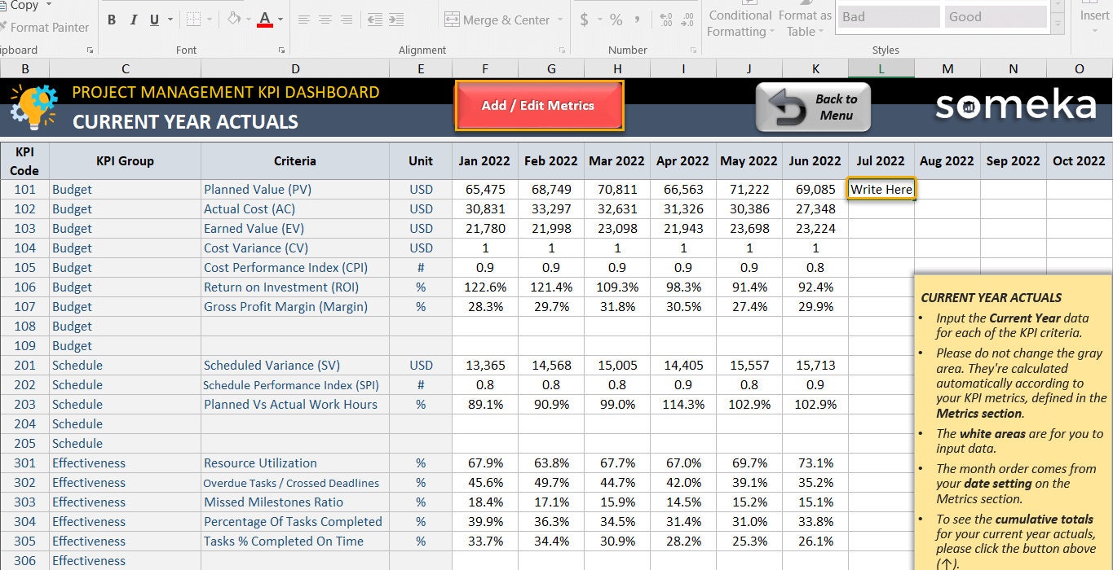Select KPI Group cell for code 301
Image resolution: width=1113 pixels, height=570 pixels.
tap(125, 463)
